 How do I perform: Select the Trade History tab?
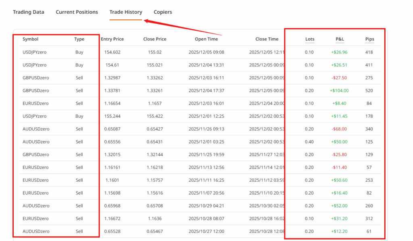point(126,12)
